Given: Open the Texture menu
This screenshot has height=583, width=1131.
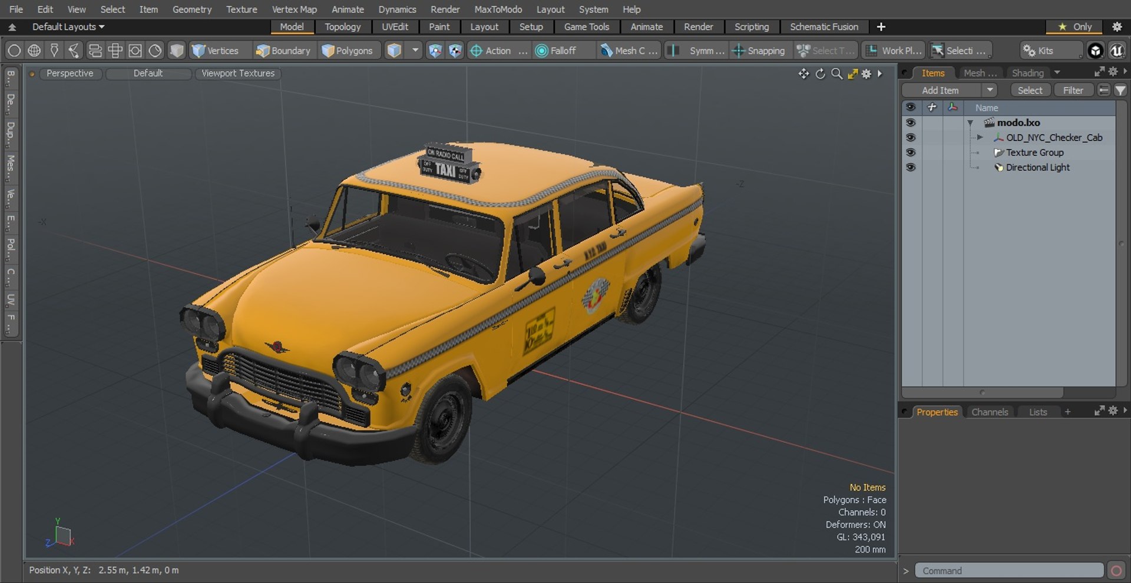Looking at the screenshot, I should click(242, 9).
